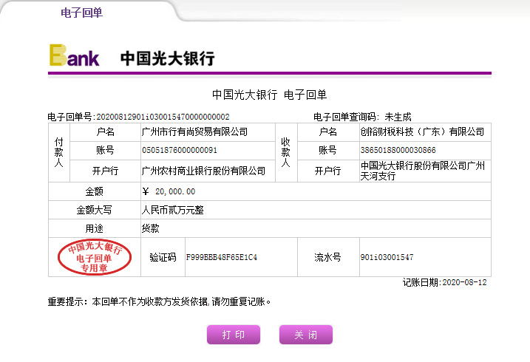This screenshot has height=362, width=530.
Task: Click the Bank logo of 中国光大银行
Action: 75,55
